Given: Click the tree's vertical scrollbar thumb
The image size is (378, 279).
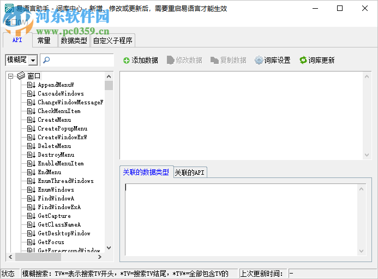Looking at the screenshot, I should pyautogui.click(x=109, y=85).
